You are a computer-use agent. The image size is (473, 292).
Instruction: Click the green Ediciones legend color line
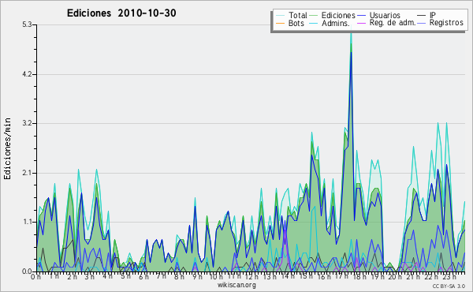pyautogui.click(x=314, y=16)
